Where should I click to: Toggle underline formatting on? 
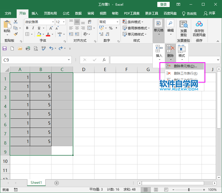pyautogui.click(x=38, y=27)
